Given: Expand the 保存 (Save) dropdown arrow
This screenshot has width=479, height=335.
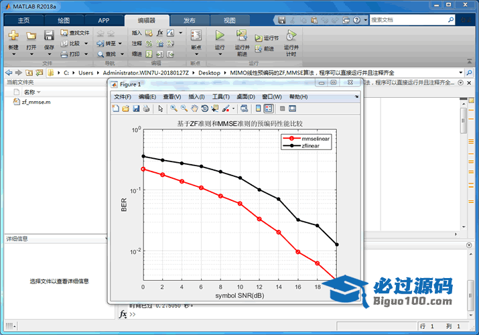Looking at the screenshot, I should (49, 54).
